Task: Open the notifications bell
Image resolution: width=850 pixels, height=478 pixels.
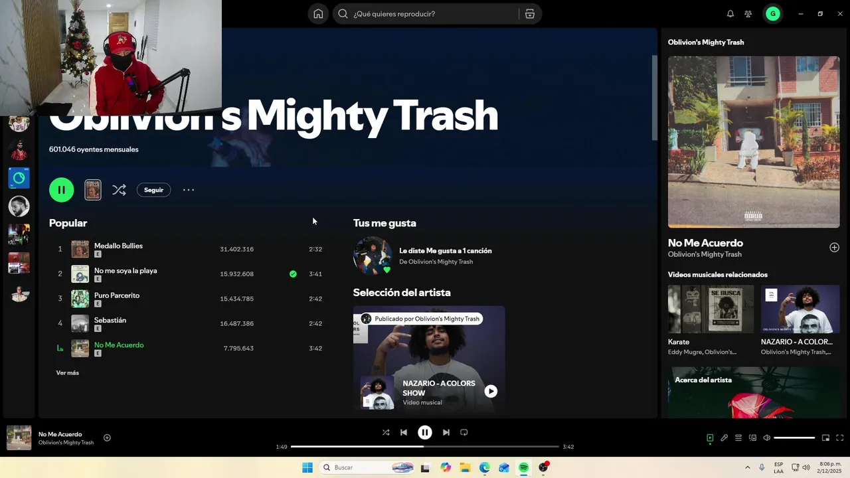Action: click(x=730, y=14)
